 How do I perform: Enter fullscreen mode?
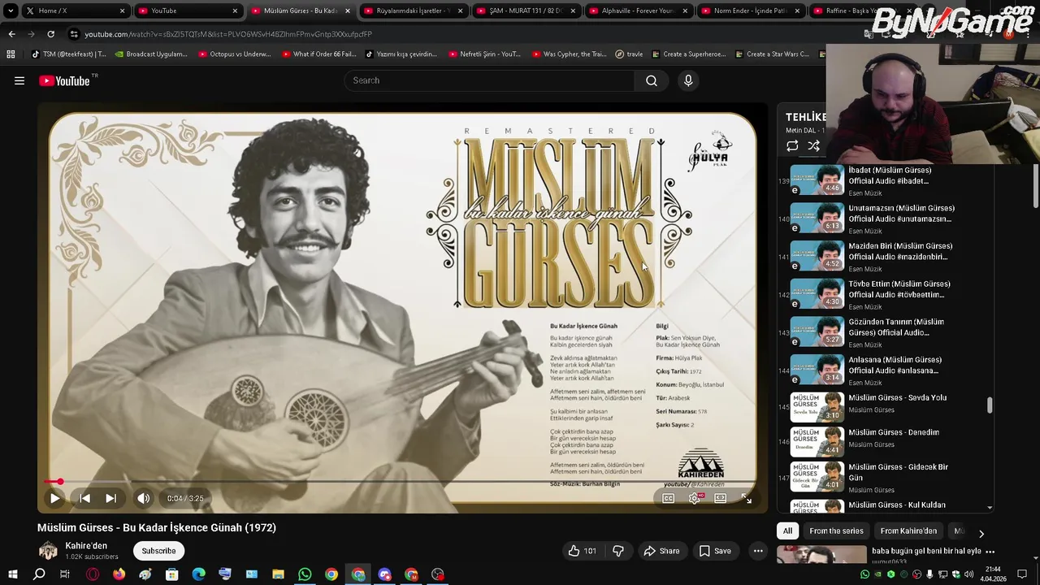click(x=747, y=499)
